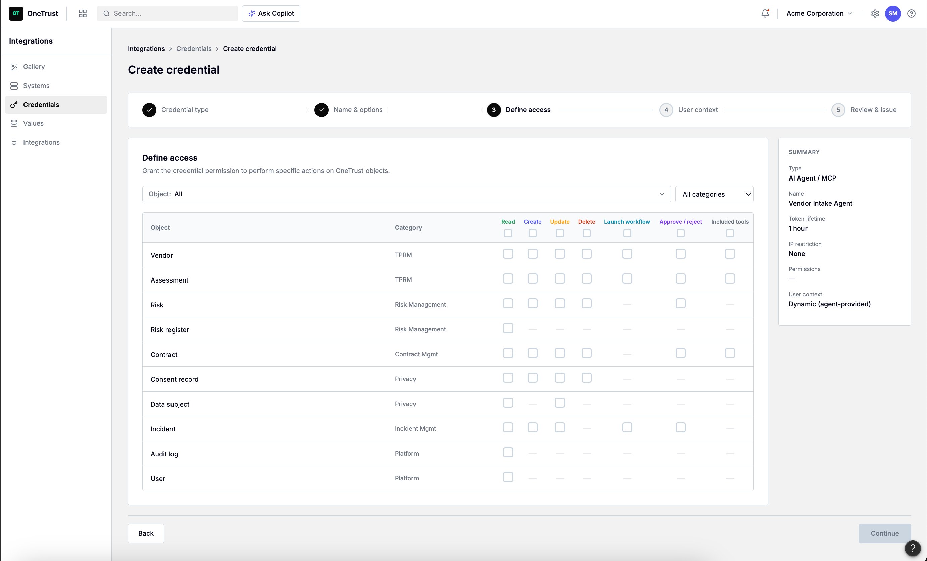Open the app launcher grid icon
Image resolution: width=927 pixels, height=561 pixels.
click(83, 13)
